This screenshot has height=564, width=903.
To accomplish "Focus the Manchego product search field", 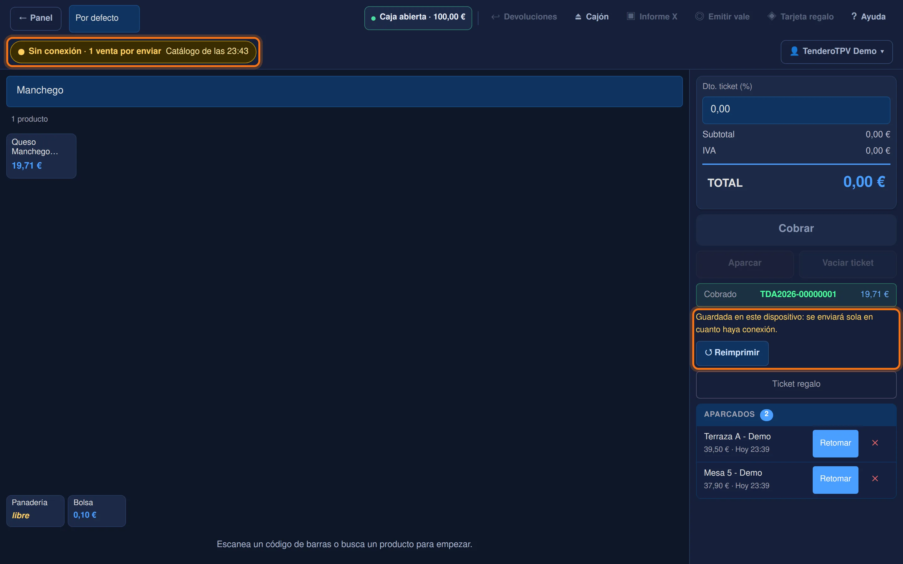I will tap(344, 91).
